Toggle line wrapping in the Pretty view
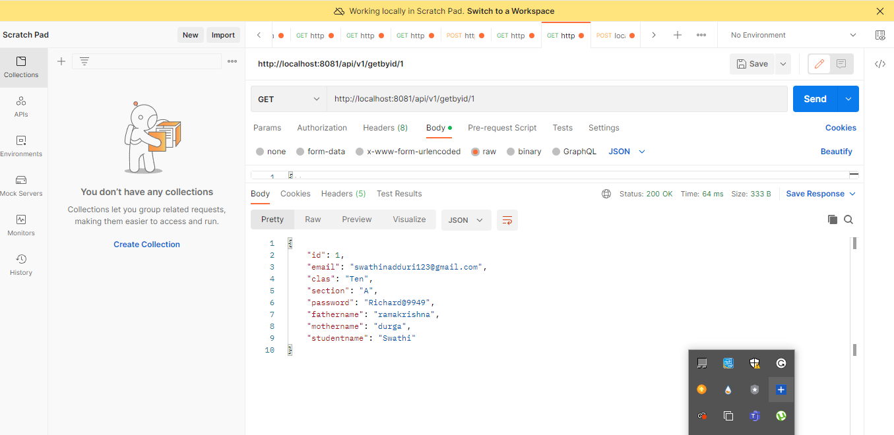894x435 pixels. [507, 220]
